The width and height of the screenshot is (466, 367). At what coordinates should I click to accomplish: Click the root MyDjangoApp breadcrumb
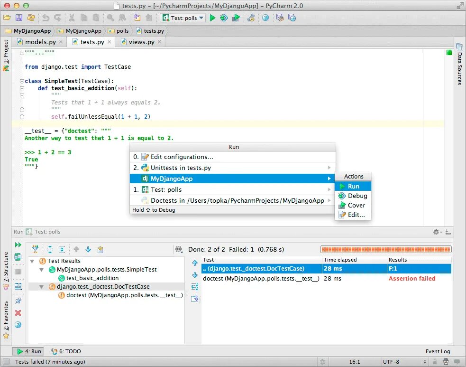pyautogui.click(x=28, y=31)
